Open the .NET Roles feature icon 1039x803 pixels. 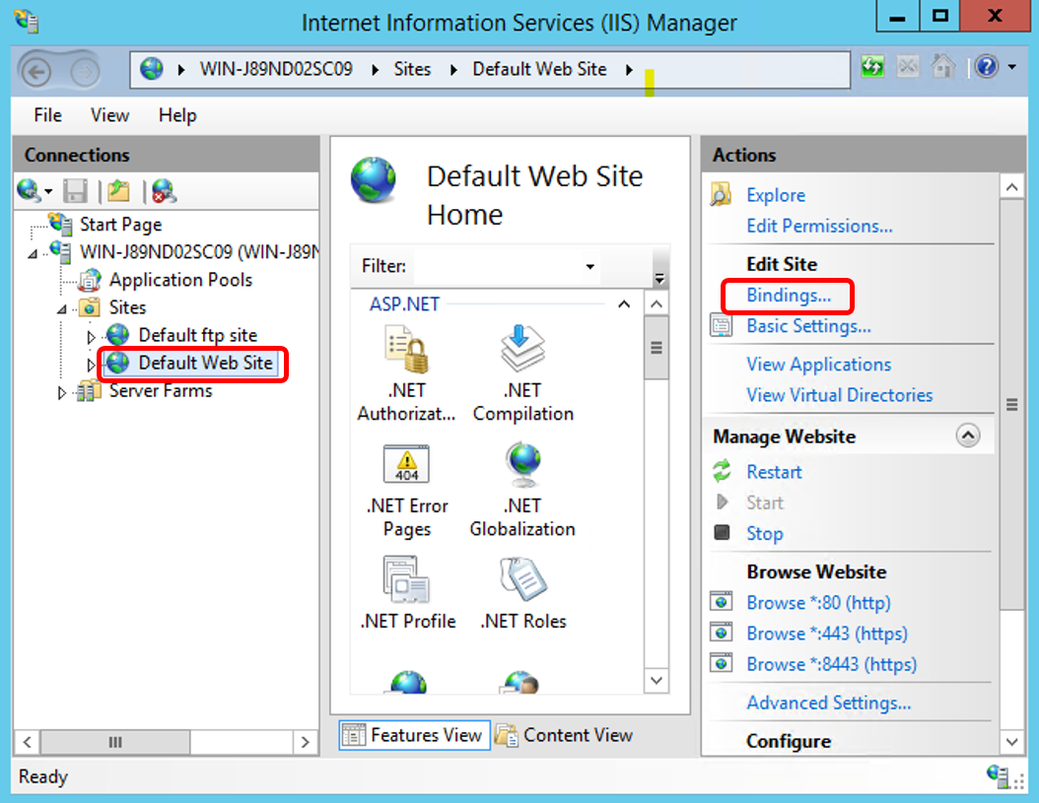click(522, 580)
